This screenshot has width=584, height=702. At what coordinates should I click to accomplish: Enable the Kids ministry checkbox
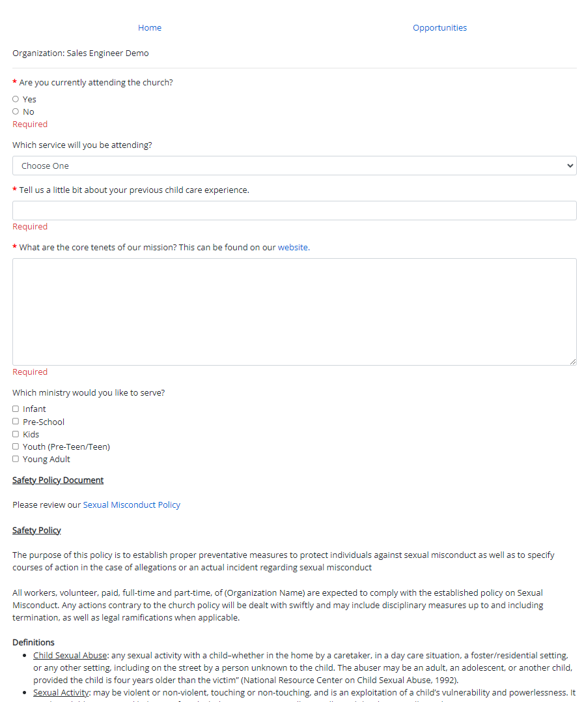pyautogui.click(x=16, y=433)
